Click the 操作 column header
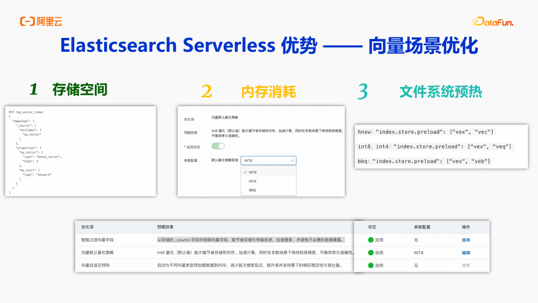The height and width of the screenshot is (303, 538). (x=466, y=227)
